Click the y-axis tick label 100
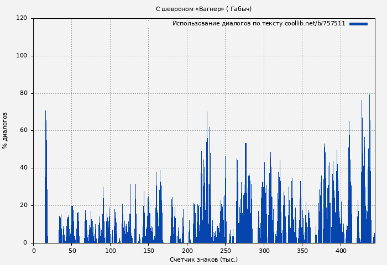387x265 pixels. [22, 56]
